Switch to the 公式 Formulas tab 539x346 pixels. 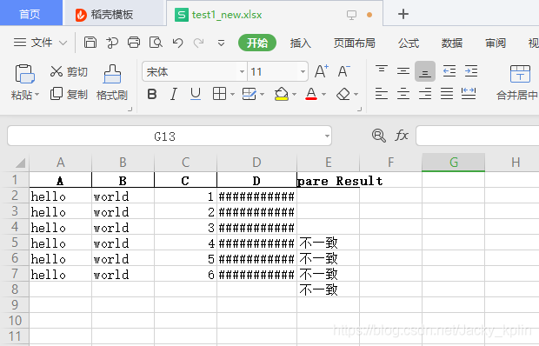[409, 43]
